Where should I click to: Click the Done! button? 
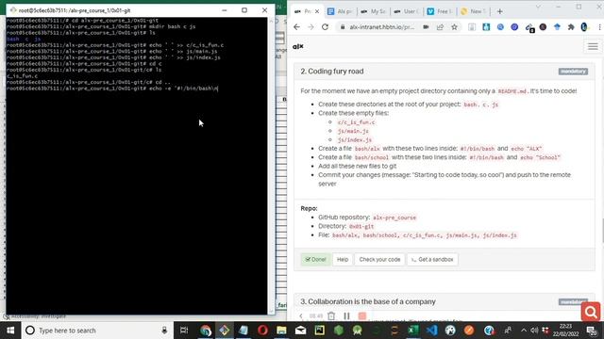coord(315,260)
